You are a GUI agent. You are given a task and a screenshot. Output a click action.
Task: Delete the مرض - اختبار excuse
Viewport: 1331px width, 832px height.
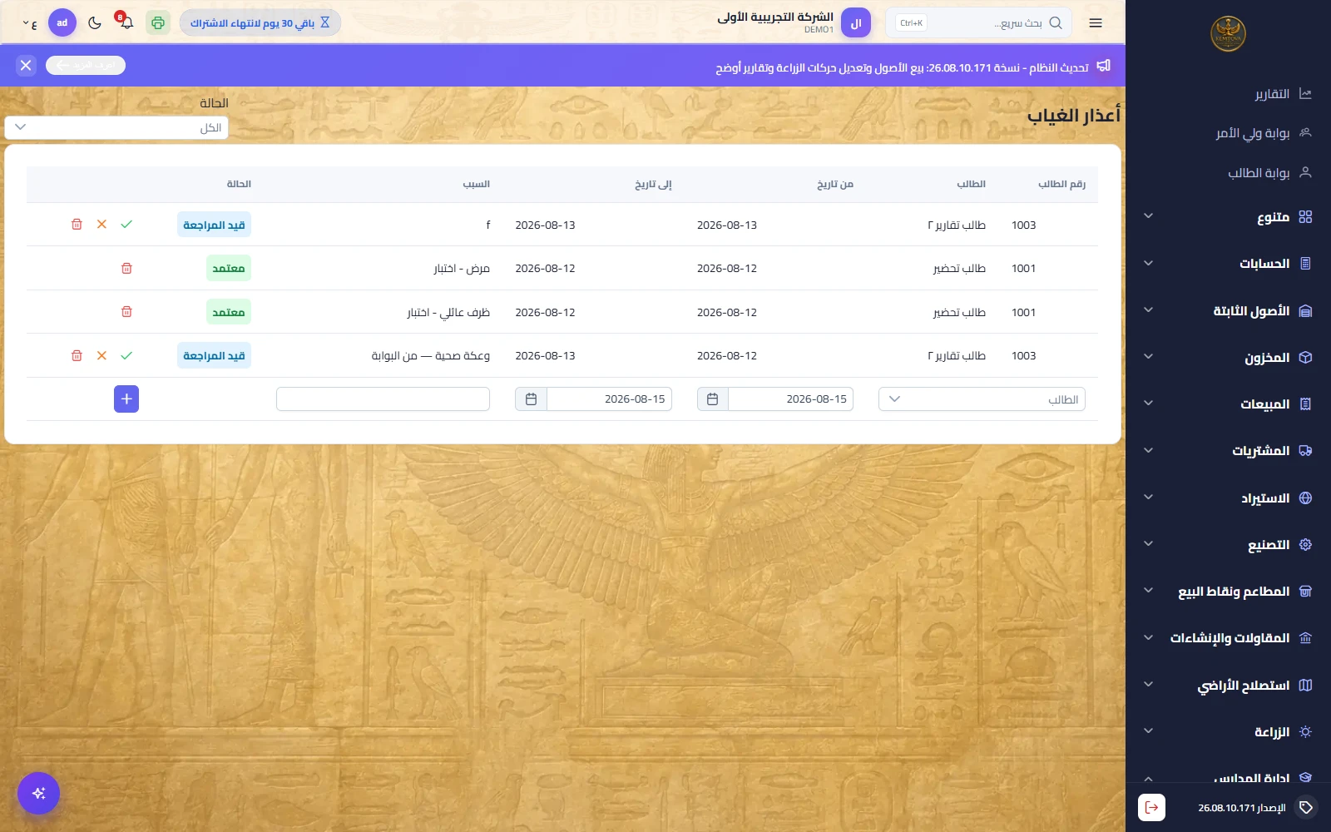126,268
